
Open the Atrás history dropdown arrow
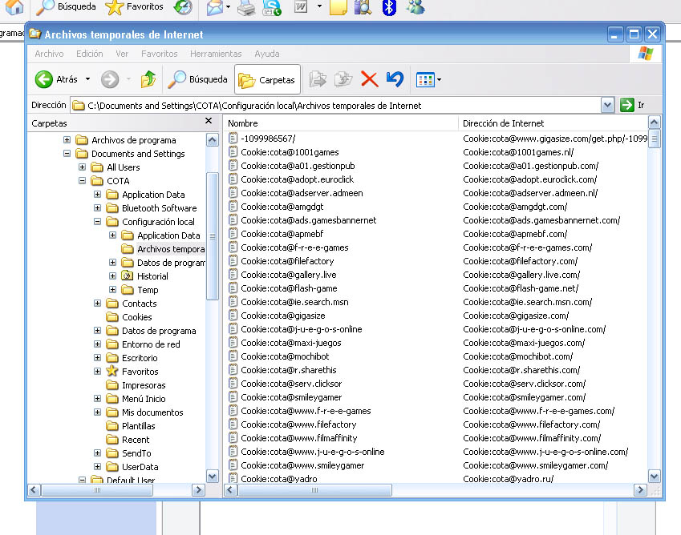point(87,79)
